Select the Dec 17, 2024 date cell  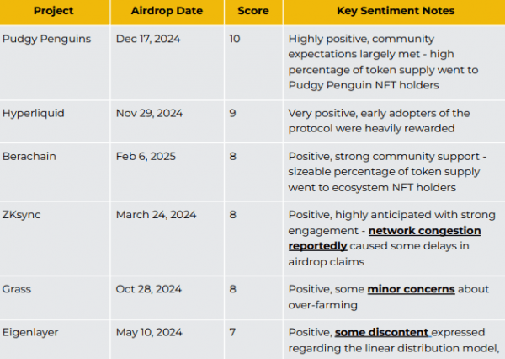(x=167, y=62)
